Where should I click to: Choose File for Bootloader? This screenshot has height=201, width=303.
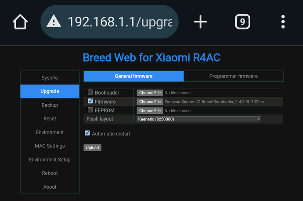pos(150,93)
